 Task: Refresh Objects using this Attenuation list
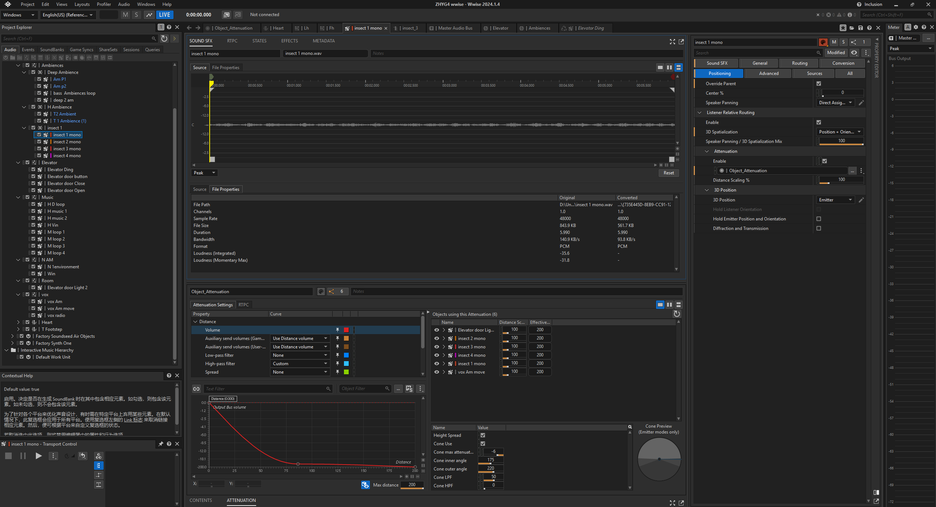click(x=677, y=314)
